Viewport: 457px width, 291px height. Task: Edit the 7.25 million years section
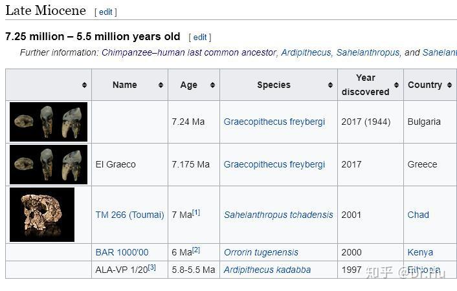pyautogui.click(x=200, y=38)
